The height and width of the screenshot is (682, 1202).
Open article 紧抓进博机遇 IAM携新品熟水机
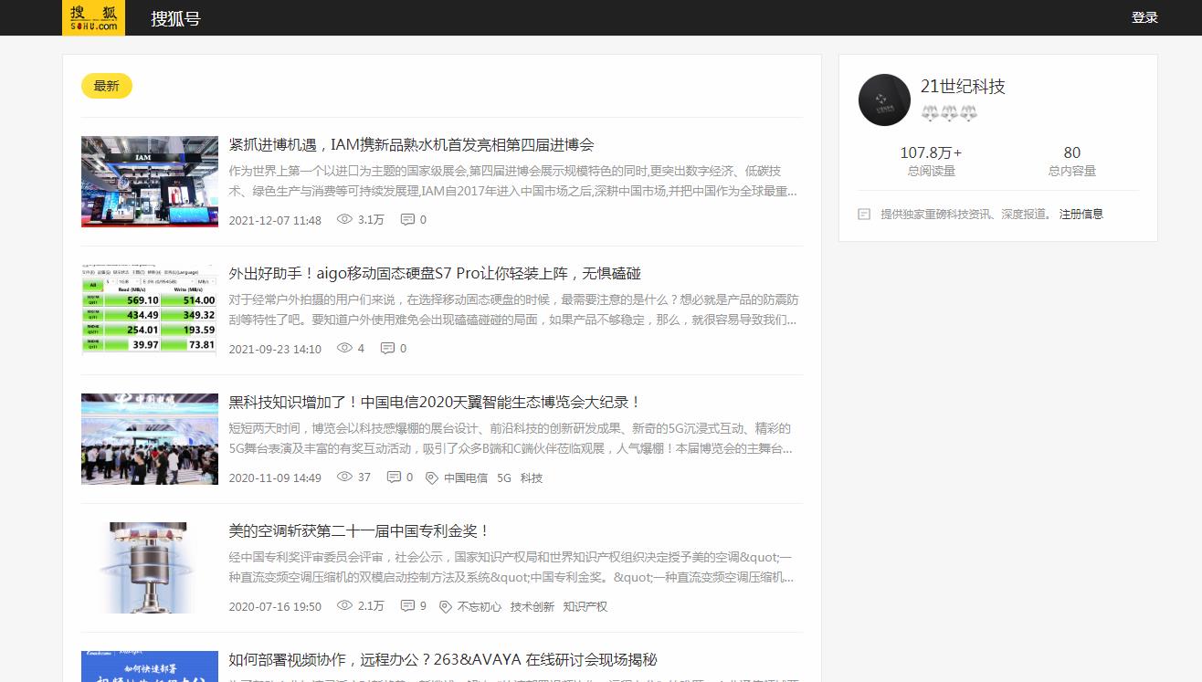tap(412, 144)
